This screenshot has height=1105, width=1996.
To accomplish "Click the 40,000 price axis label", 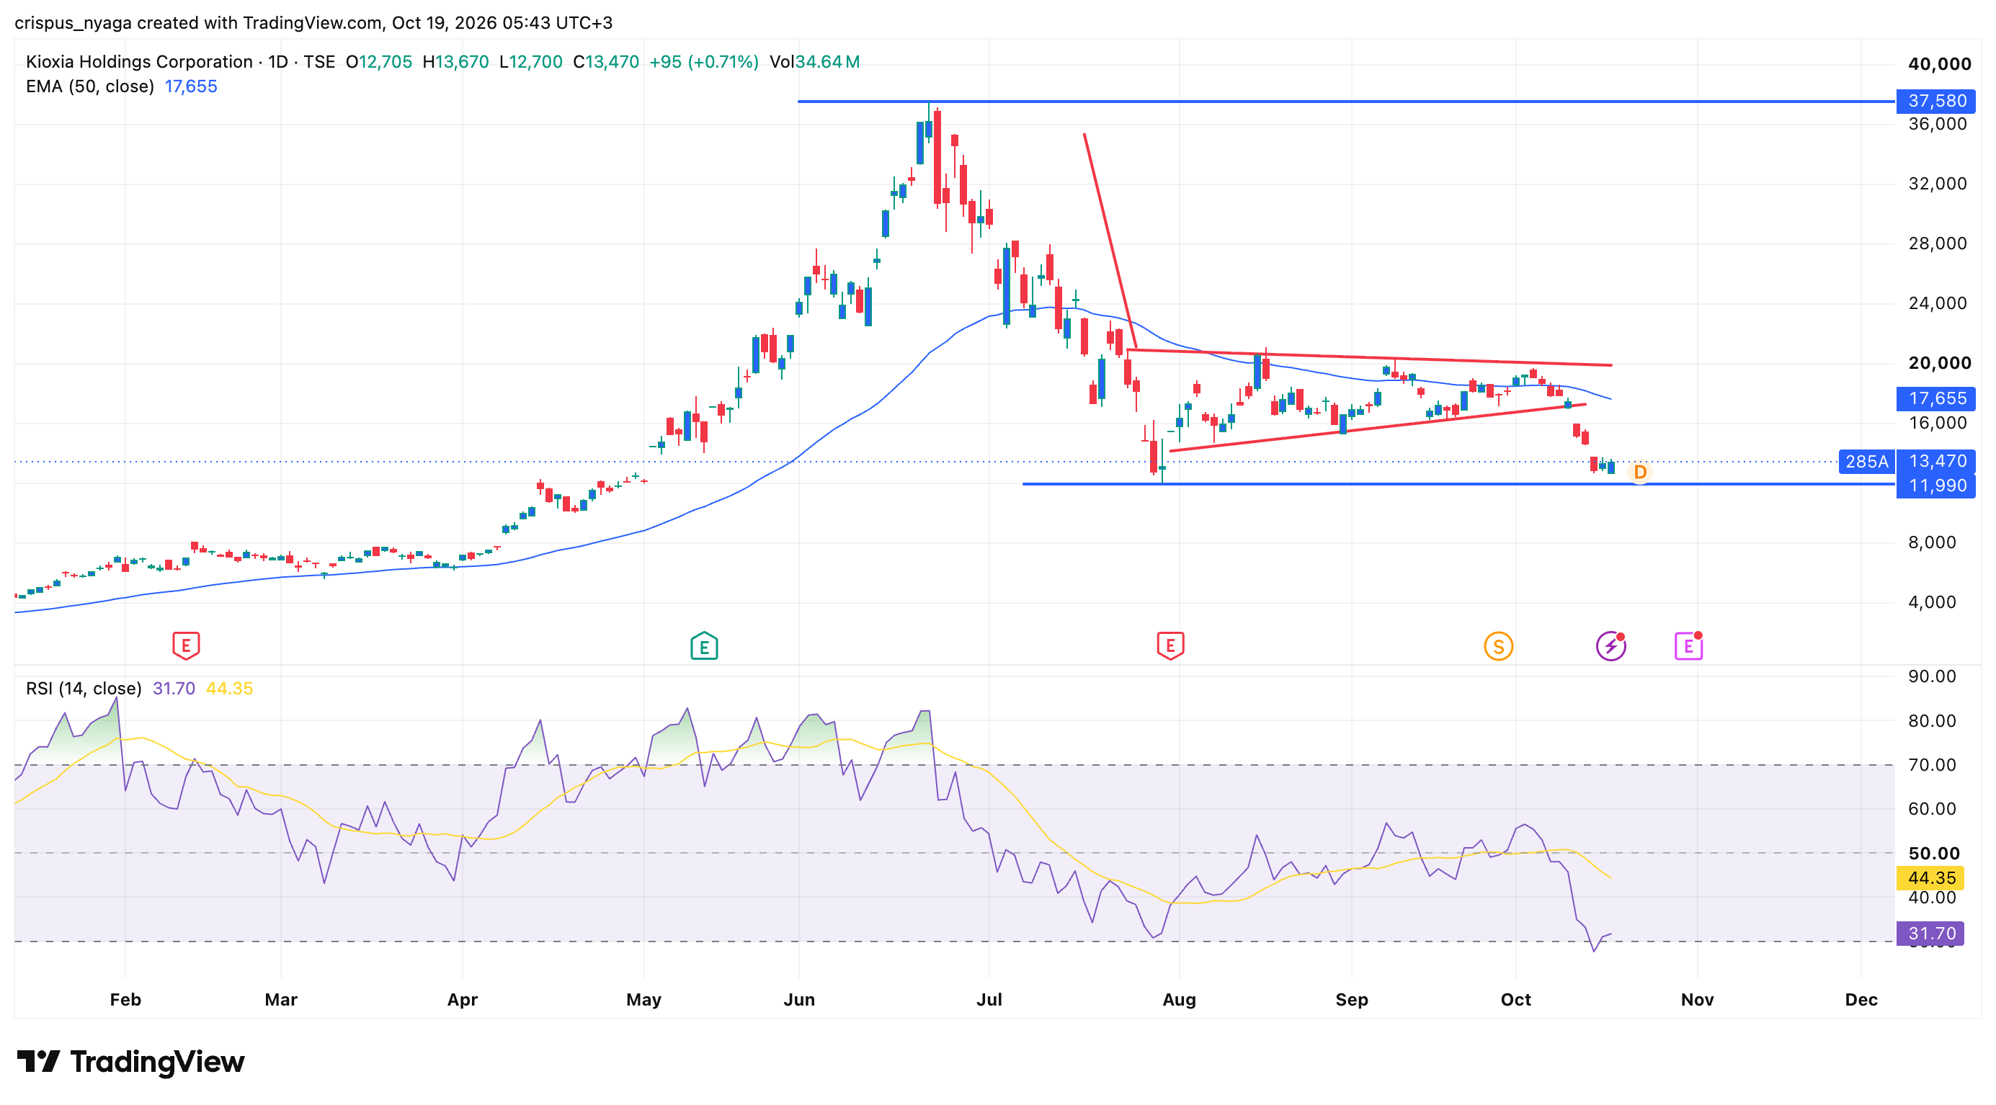I will [x=1940, y=64].
